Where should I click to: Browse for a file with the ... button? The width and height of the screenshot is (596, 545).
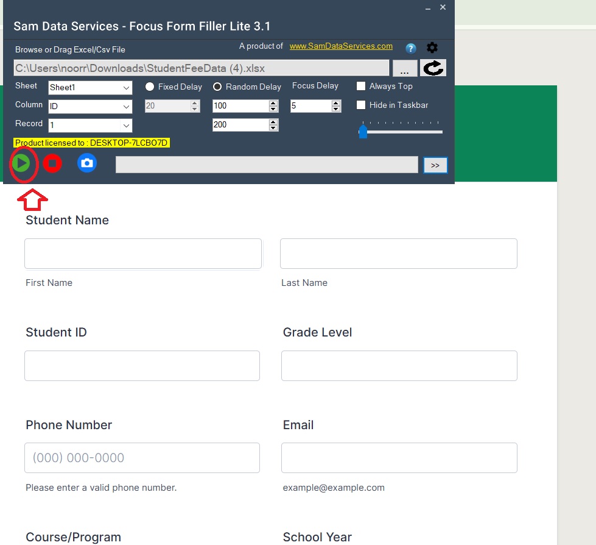pyautogui.click(x=404, y=68)
